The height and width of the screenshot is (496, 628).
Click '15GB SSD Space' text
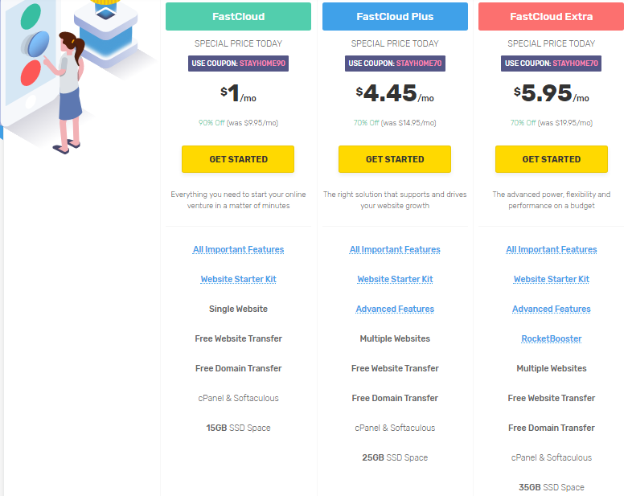[x=238, y=428]
